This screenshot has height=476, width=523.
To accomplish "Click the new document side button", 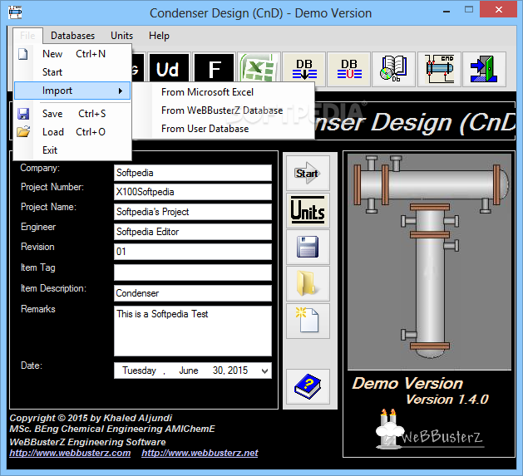I will [308, 321].
